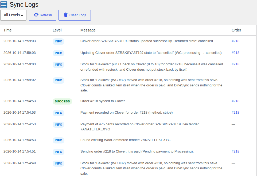257x176 pixels.
Task: Click 'put +1 back on Clover' message
Action: [152, 67]
